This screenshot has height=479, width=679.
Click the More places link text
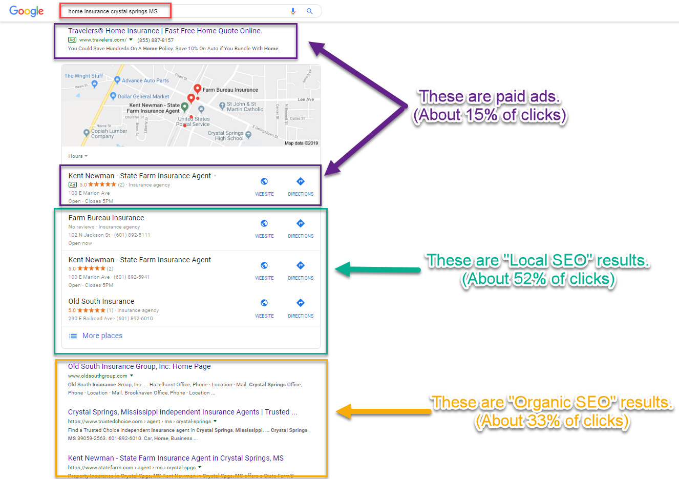(102, 336)
